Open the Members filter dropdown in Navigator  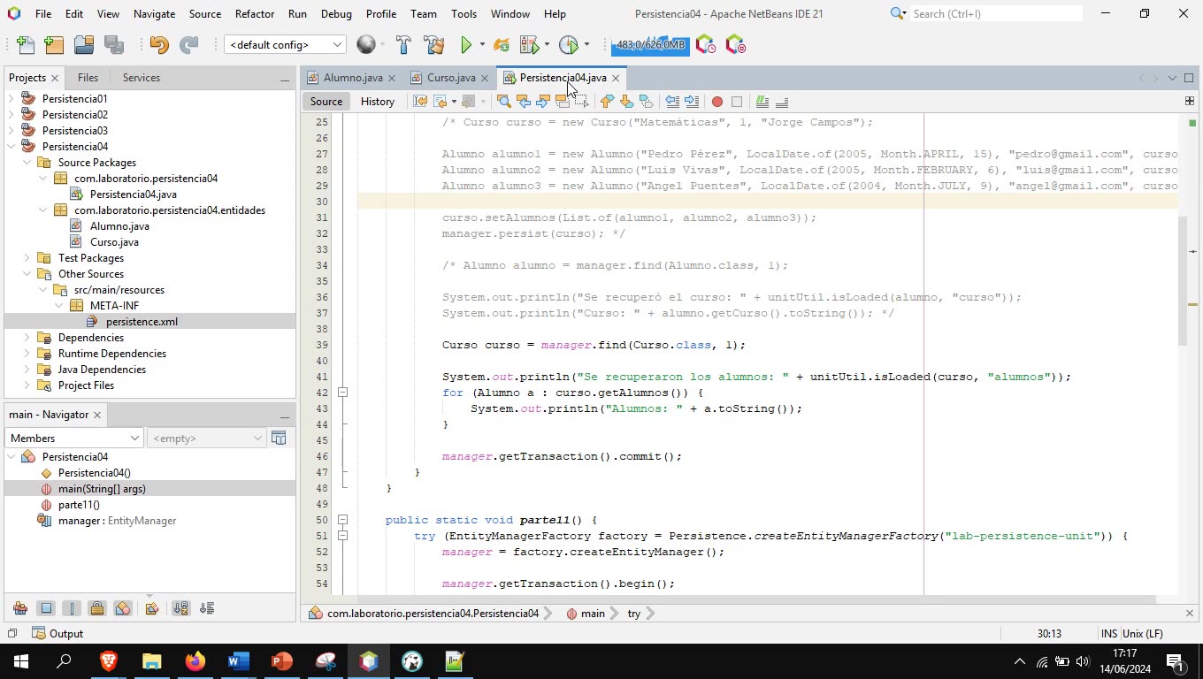click(x=133, y=438)
